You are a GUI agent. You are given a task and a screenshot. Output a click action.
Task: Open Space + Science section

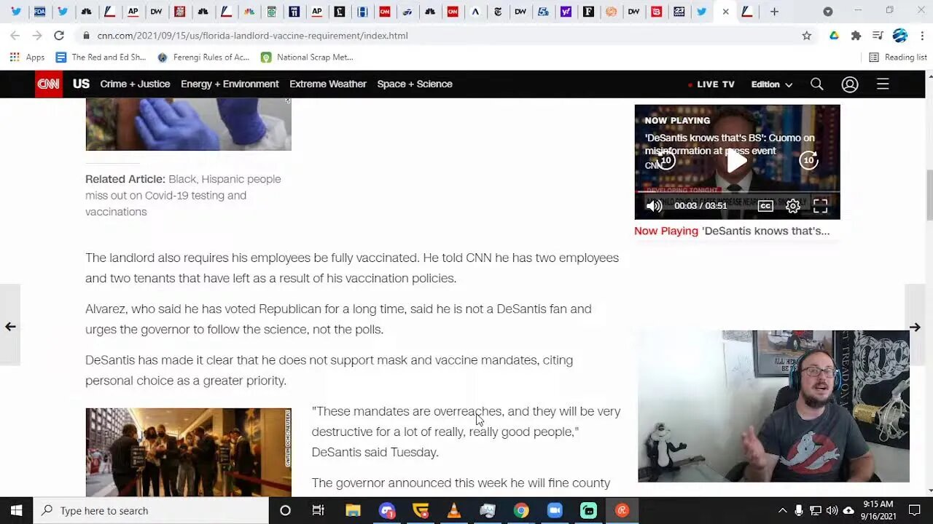(x=415, y=84)
